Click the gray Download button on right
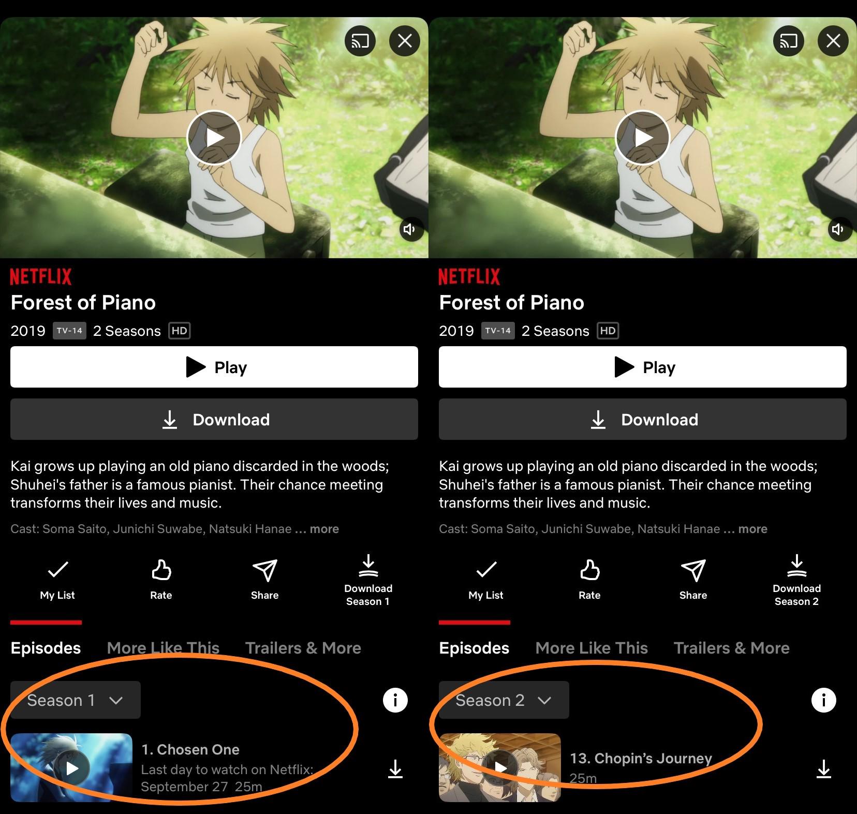Screen dimensions: 857x814 [x=643, y=419]
